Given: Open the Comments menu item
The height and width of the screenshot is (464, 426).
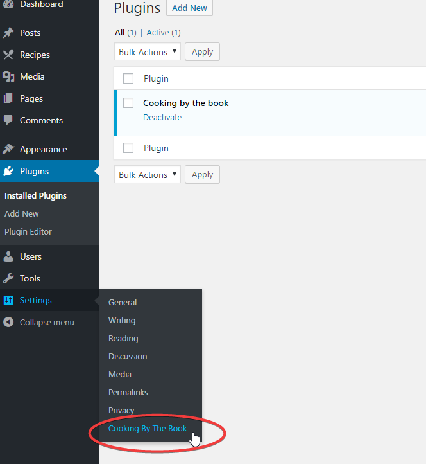Looking at the screenshot, I should [41, 120].
